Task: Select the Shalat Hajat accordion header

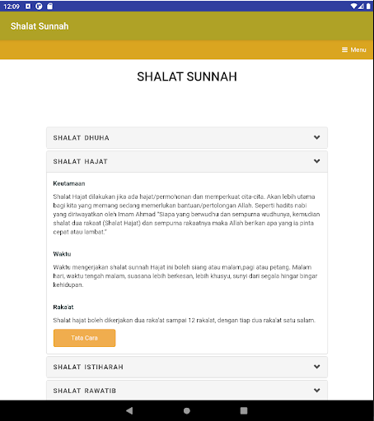Action: pos(187,161)
